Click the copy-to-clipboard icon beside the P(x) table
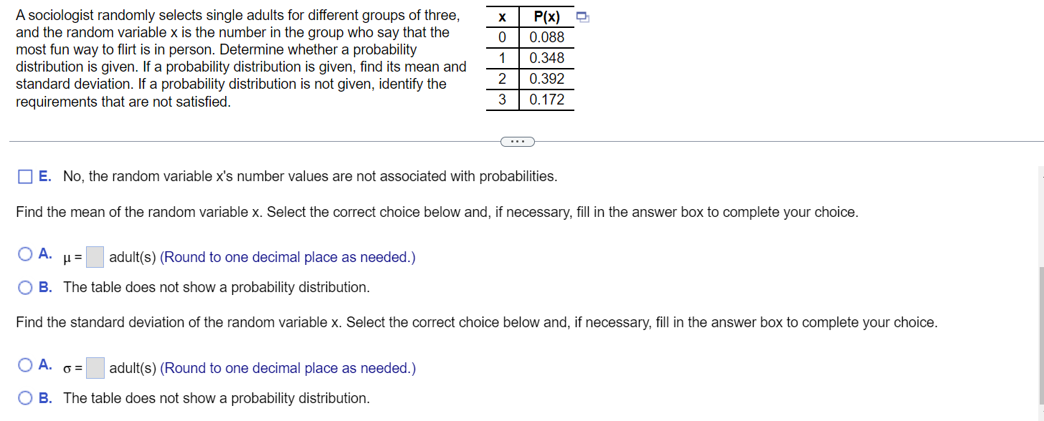Image resolution: width=1044 pixels, height=421 pixels. (x=582, y=16)
